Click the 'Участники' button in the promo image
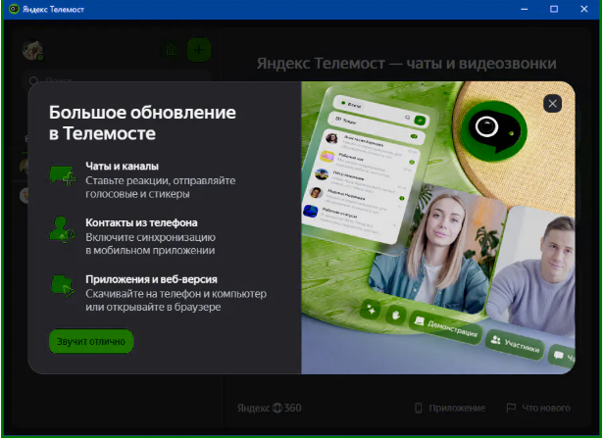The image size is (603, 439). click(516, 343)
